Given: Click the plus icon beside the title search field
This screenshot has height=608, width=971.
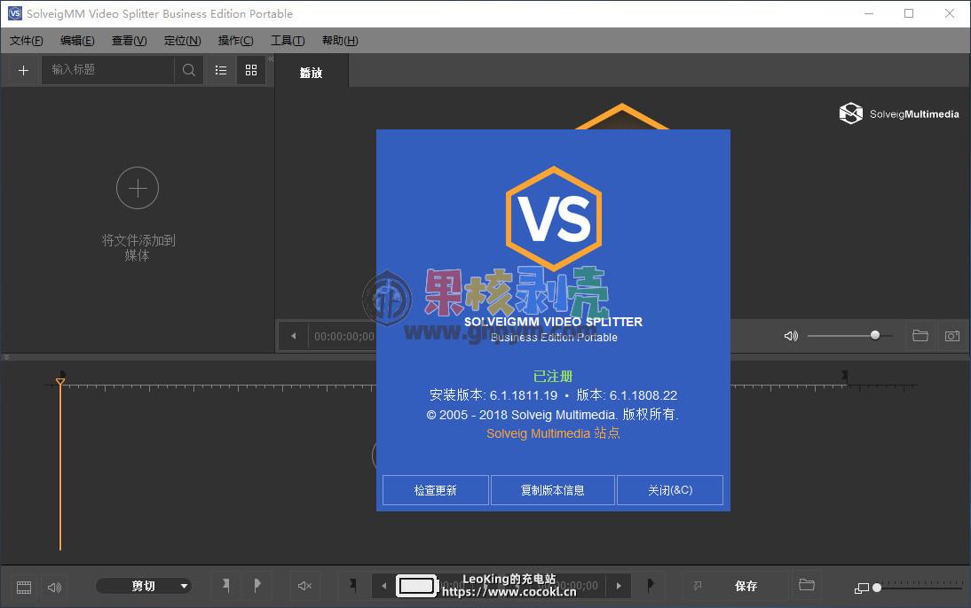Looking at the screenshot, I should [24, 71].
